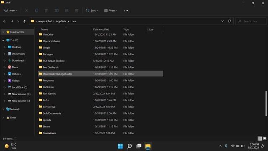Open Wi-Fi network tray icon
Image resolution: width=268 pixels, height=151 pixels.
click(x=233, y=146)
